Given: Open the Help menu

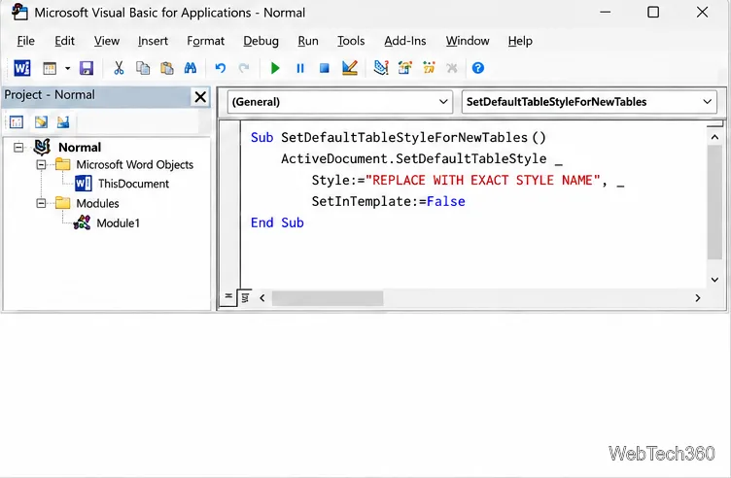Looking at the screenshot, I should point(520,41).
